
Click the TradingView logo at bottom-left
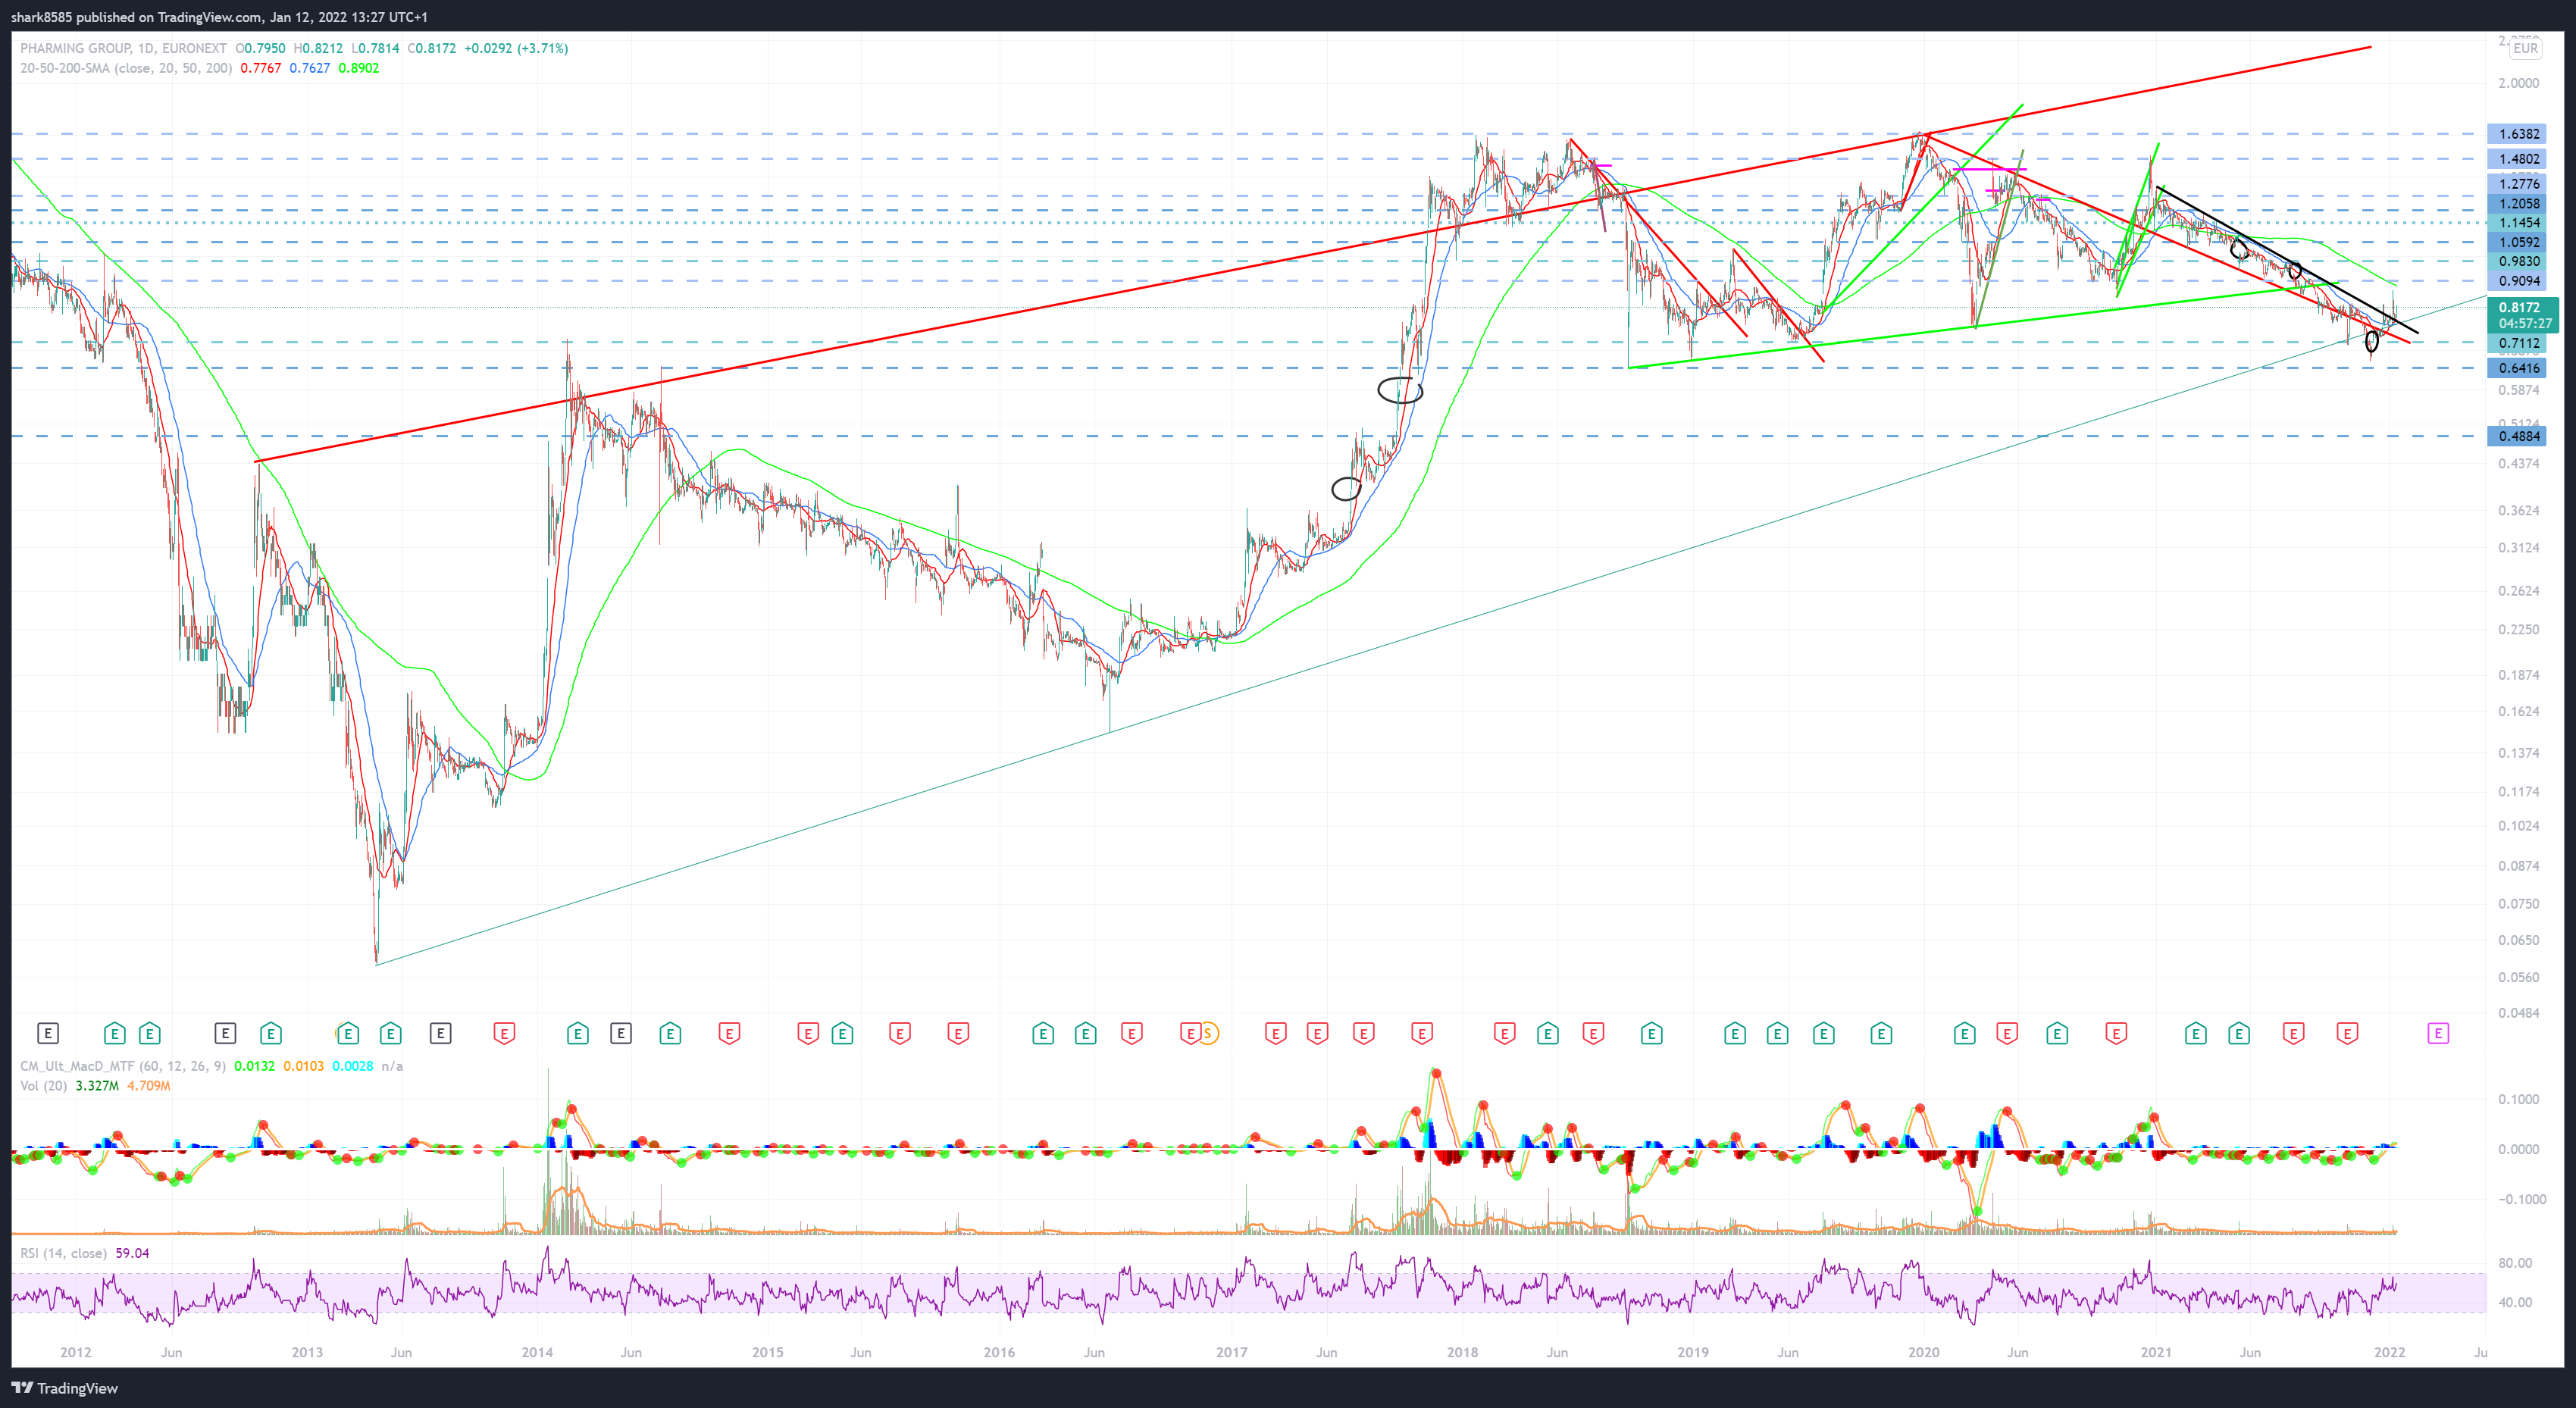pyautogui.click(x=64, y=1388)
